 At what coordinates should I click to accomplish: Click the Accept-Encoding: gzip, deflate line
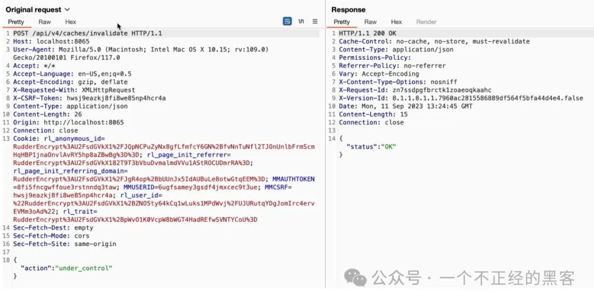pos(70,82)
